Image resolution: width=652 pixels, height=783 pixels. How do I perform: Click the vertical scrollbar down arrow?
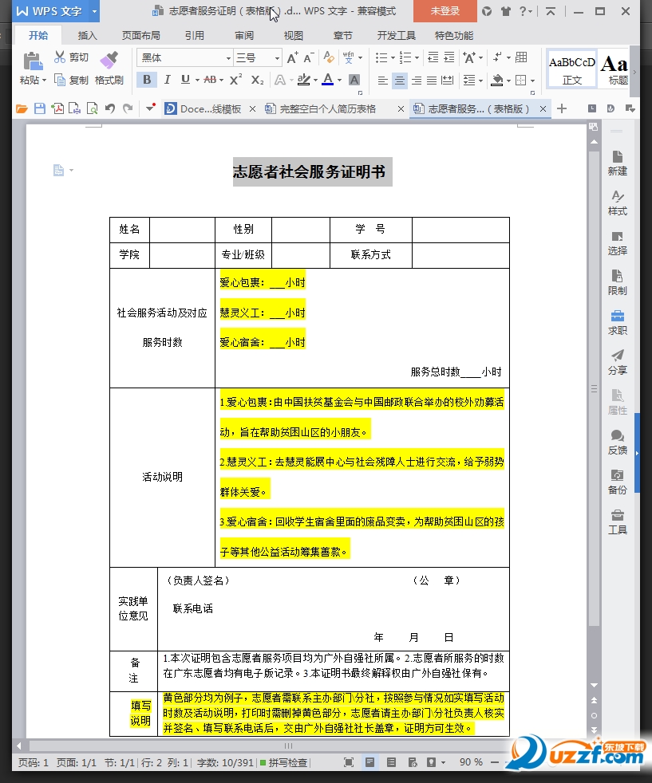pyautogui.click(x=594, y=686)
